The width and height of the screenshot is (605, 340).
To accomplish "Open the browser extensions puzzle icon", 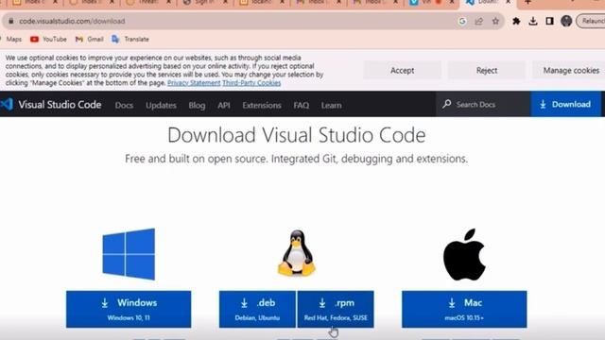I will 516,21.
